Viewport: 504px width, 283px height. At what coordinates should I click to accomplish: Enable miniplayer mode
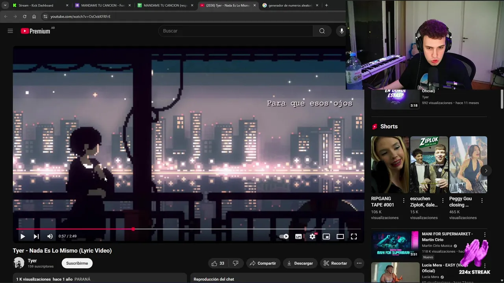coord(326,236)
